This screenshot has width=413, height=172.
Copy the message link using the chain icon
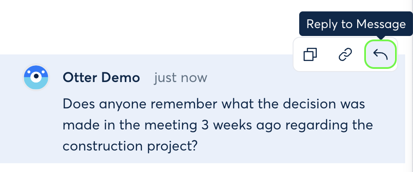pos(345,54)
